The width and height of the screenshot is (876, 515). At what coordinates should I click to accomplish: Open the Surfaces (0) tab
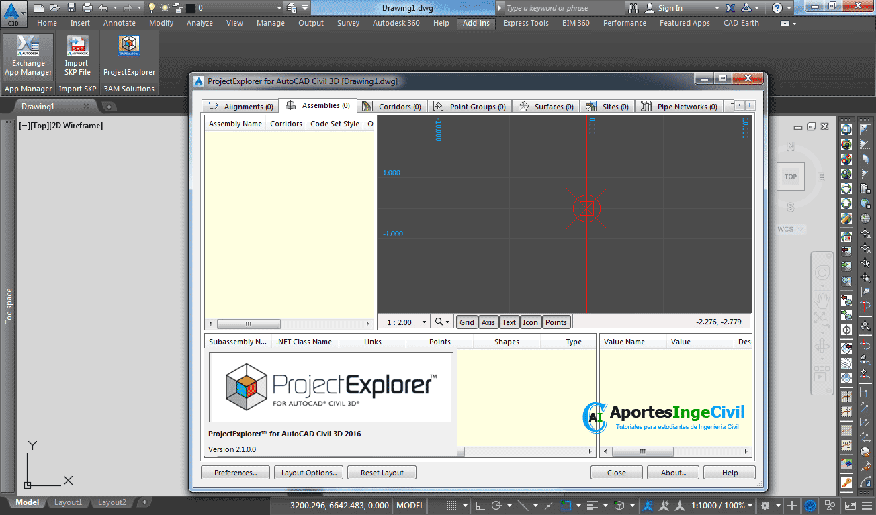click(546, 107)
